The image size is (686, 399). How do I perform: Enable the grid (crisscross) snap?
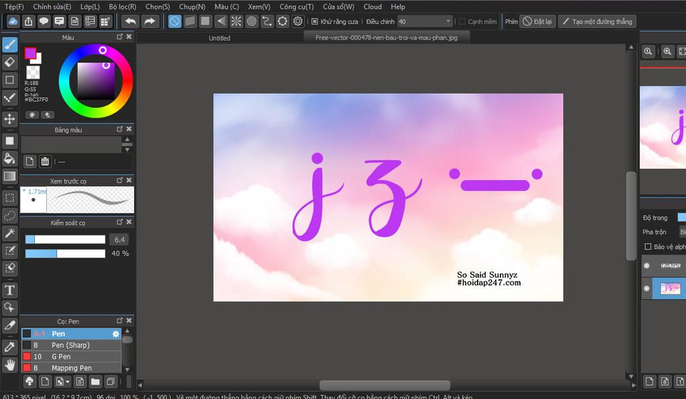point(205,21)
